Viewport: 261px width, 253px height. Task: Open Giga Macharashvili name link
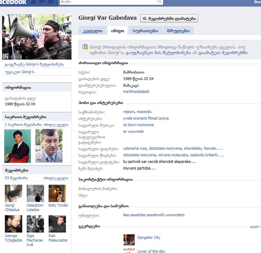point(35,240)
